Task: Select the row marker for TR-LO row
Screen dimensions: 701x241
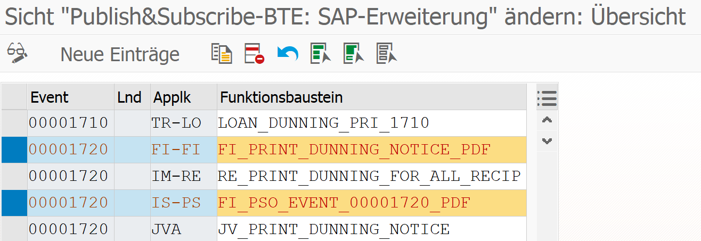Action: click(x=14, y=123)
